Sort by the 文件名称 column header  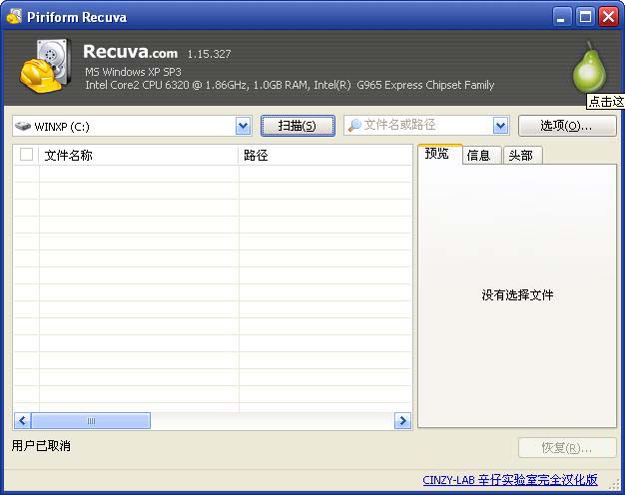[x=138, y=155]
